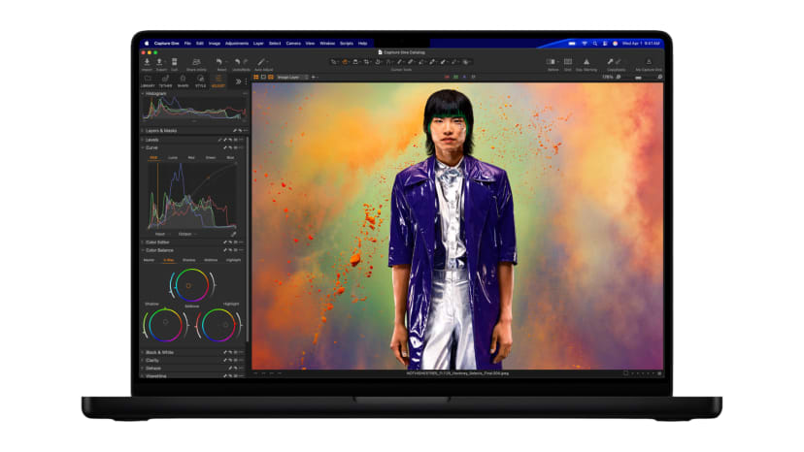Click the Auto Adjust wand icon
The image size is (804, 452).
261,61
